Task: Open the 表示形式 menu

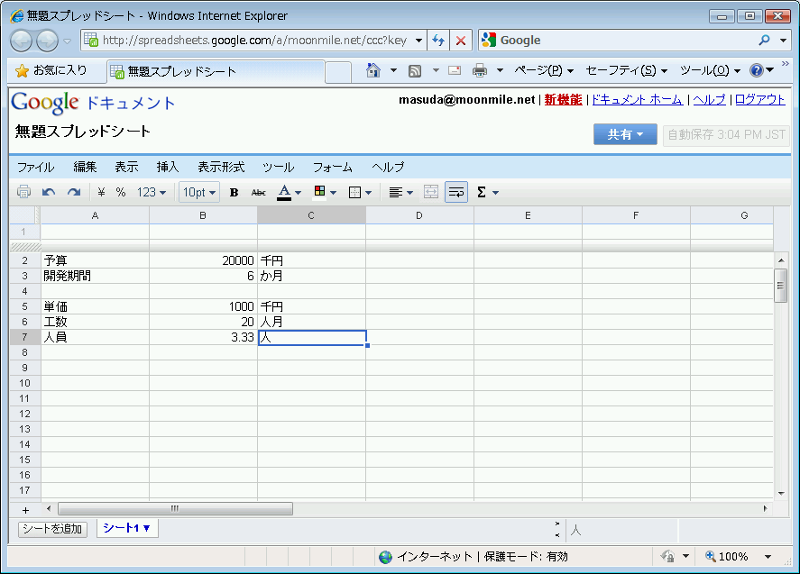Action: point(221,167)
